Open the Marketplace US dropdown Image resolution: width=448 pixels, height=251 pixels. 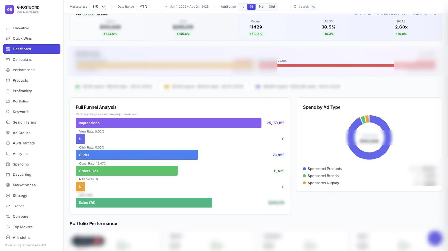97,7
